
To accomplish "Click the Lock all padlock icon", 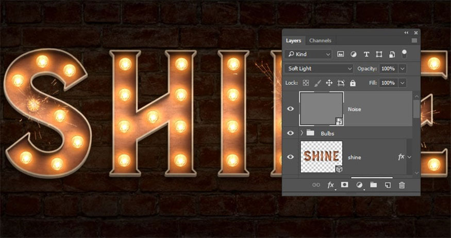I will point(353,83).
